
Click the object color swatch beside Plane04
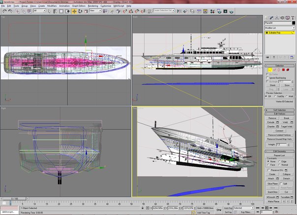tap(293, 23)
